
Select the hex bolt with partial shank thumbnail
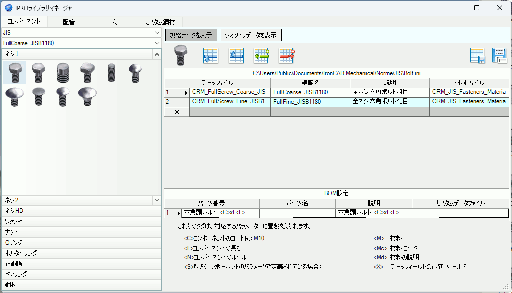39,72
